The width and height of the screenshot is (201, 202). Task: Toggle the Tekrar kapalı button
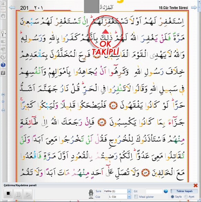click(x=184, y=191)
